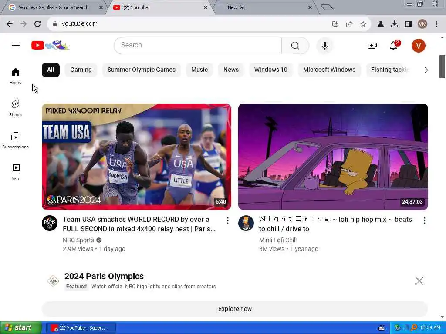
Task: Click the 2024 Paris Olympics heading
Action: tap(104, 276)
